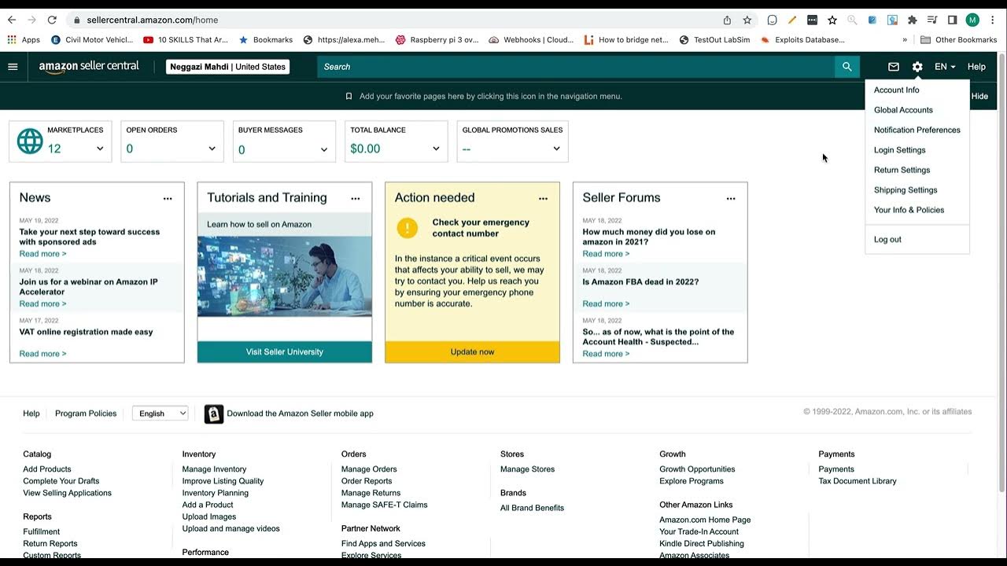Click the 'VAT online registration made easy' headline
Image resolution: width=1007 pixels, height=566 pixels.
86,332
